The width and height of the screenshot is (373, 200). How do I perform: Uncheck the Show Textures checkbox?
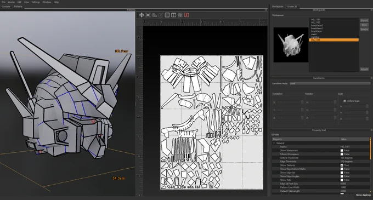[342, 165]
